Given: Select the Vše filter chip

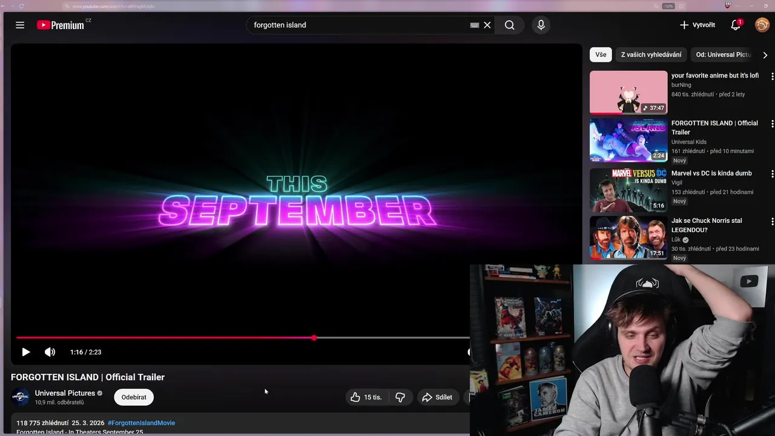Looking at the screenshot, I should pos(601,54).
